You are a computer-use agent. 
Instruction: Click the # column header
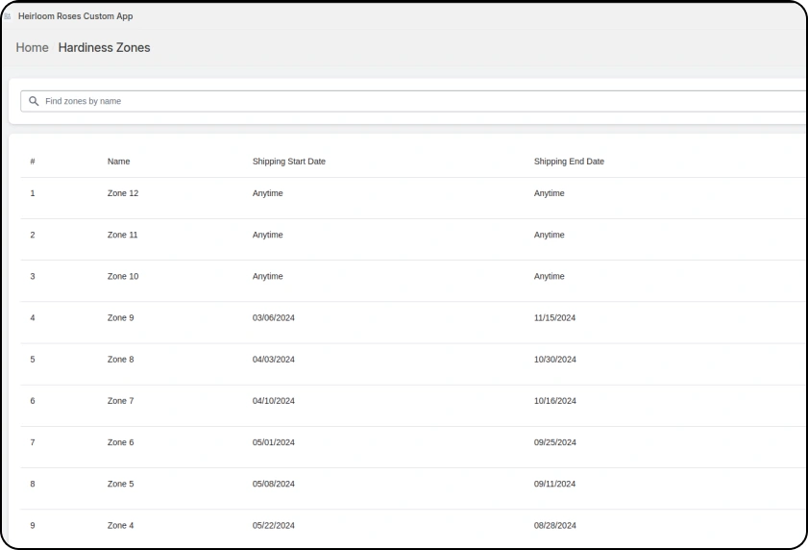pos(33,162)
